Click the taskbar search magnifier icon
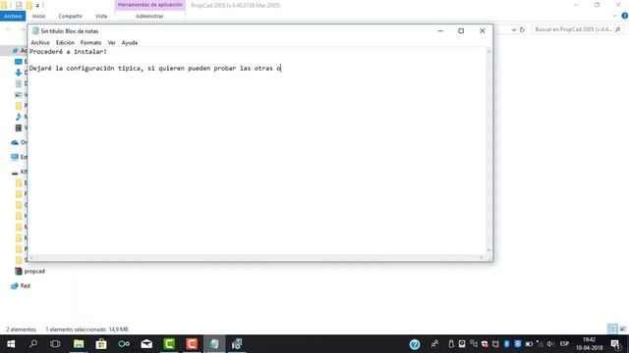Image resolution: width=629 pixels, height=353 pixels. [x=33, y=344]
